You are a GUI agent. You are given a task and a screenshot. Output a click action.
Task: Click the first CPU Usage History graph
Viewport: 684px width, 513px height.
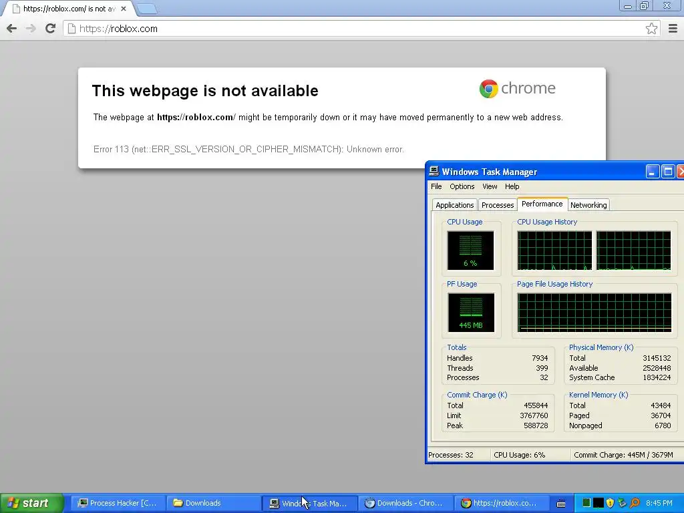click(x=554, y=250)
